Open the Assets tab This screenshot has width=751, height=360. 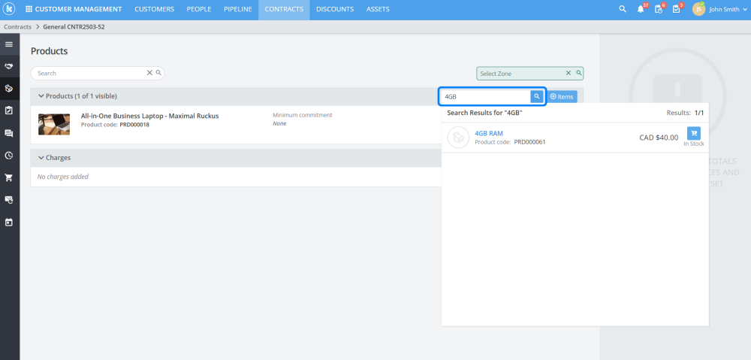[378, 9]
